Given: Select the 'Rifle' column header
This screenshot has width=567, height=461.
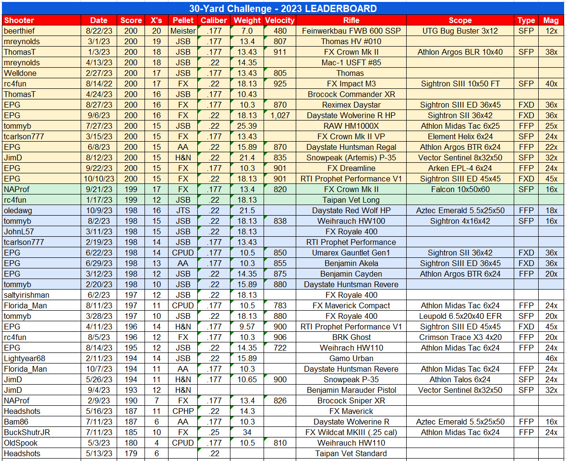Looking at the screenshot, I should [x=351, y=20].
